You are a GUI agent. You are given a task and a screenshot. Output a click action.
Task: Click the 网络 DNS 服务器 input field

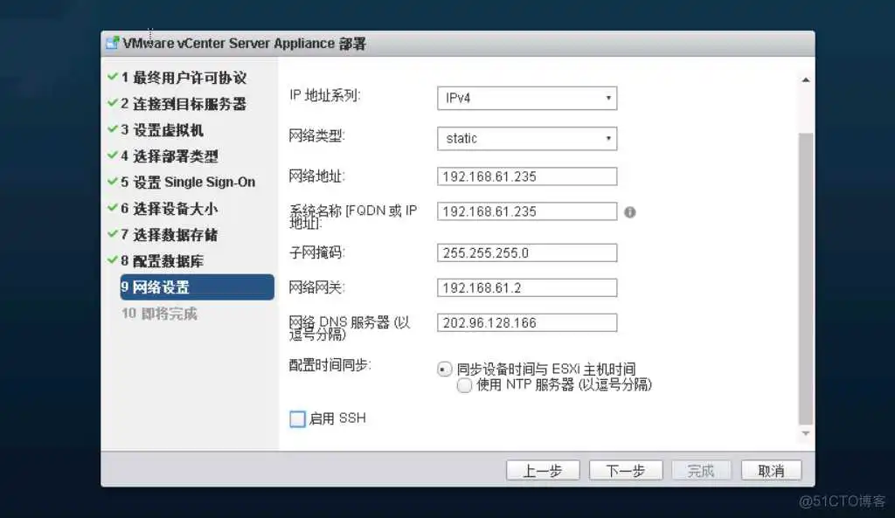coord(527,322)
